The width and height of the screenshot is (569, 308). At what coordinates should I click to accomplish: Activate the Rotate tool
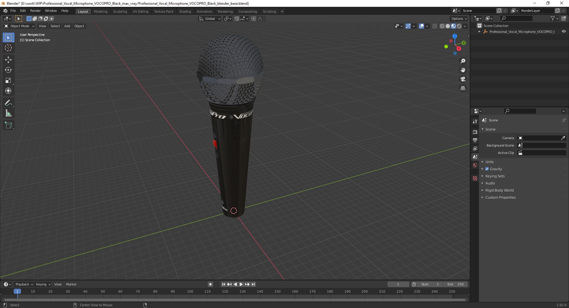(8, 70)
